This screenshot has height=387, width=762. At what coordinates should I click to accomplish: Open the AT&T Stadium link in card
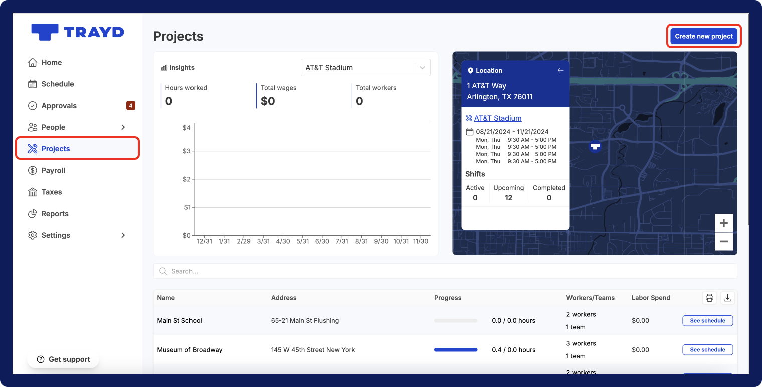coord(498,118)
